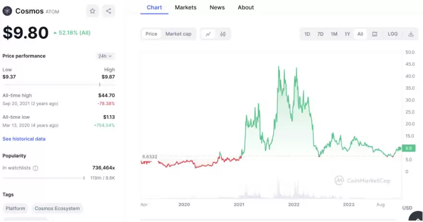Click the scroll-to-top button at bottom right

(x=416, y=218)
